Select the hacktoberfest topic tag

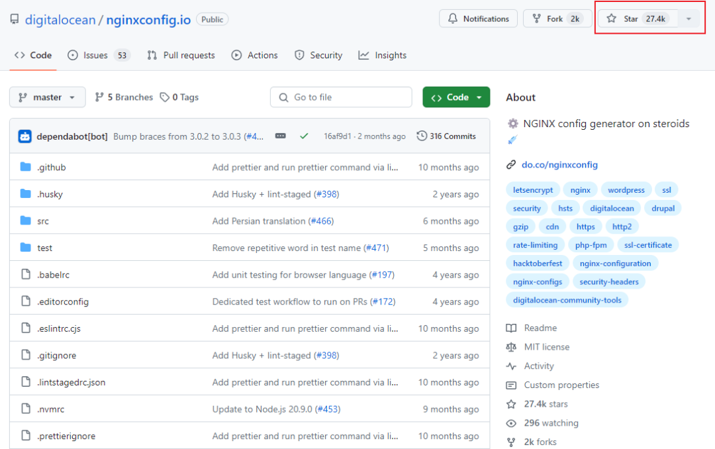[x=537, y=264]
